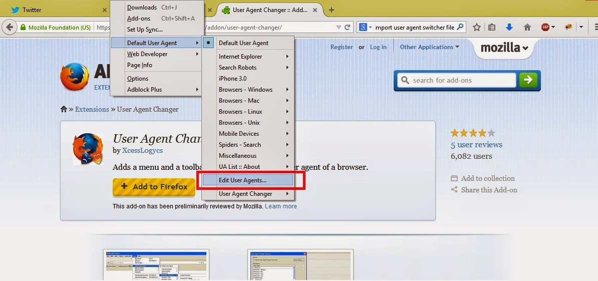Image resolution: width=598 pixels, height=281 pixels.
Task: Click the User Agent Changer add-on icon
Action: (88, 149)
